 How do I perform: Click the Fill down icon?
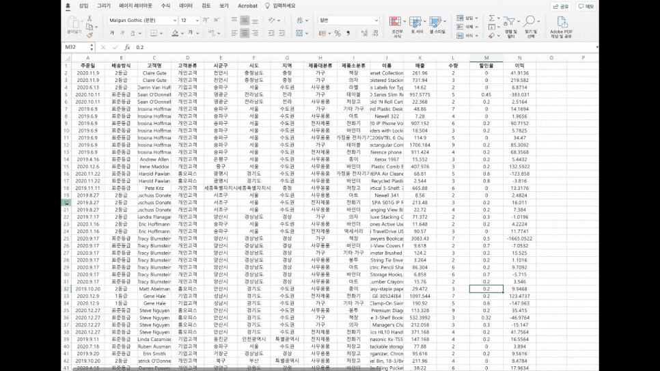click(x=492, y=27)
